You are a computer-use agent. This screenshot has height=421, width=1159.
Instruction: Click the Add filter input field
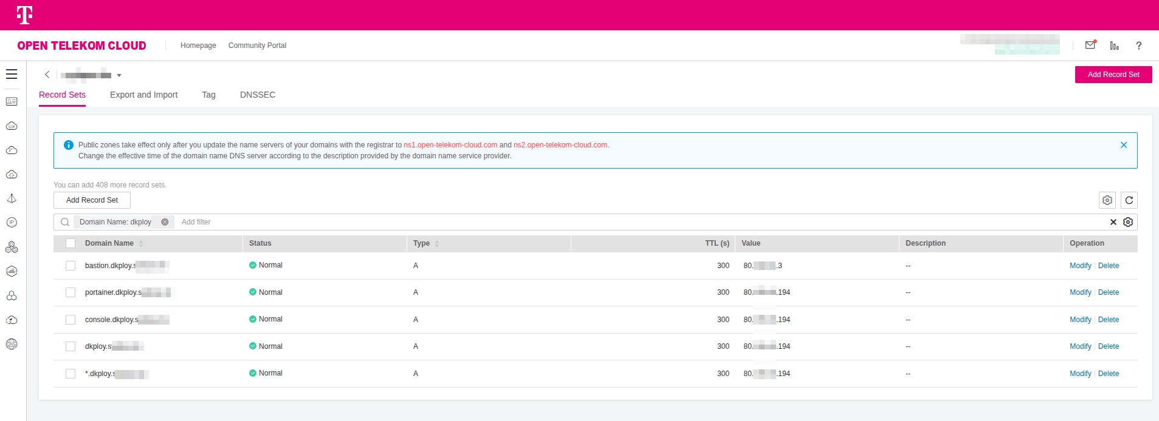pyautogui.click(x=196, y=222)
